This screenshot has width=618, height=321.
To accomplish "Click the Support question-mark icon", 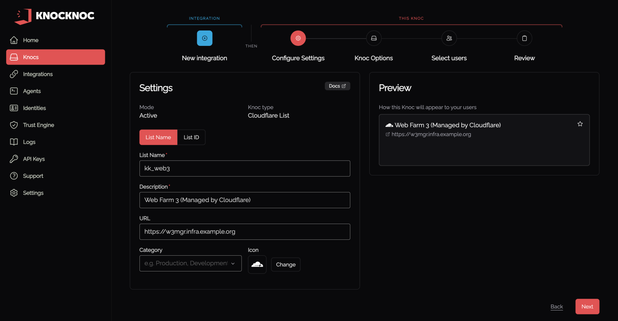I will (14, 176).
